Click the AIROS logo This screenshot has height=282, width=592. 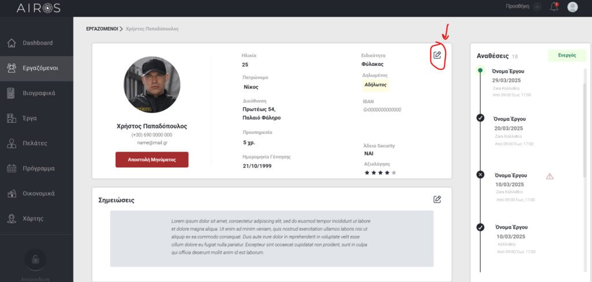[38, 8]
